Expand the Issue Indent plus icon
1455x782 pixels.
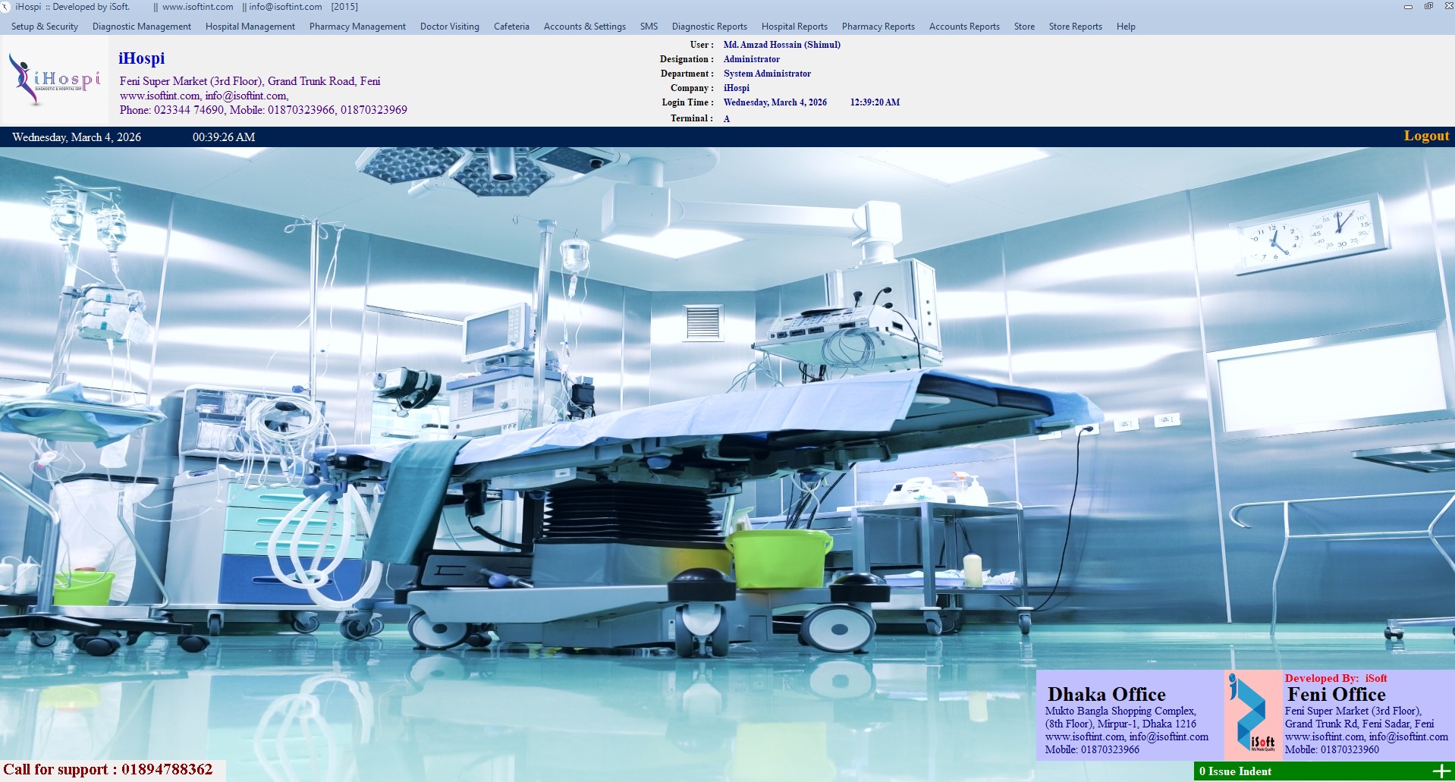(1441, 771)
